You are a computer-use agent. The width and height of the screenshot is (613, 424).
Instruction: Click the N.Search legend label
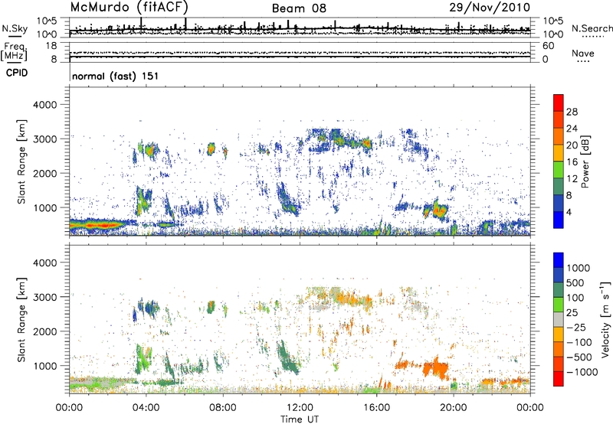[592, 28]
